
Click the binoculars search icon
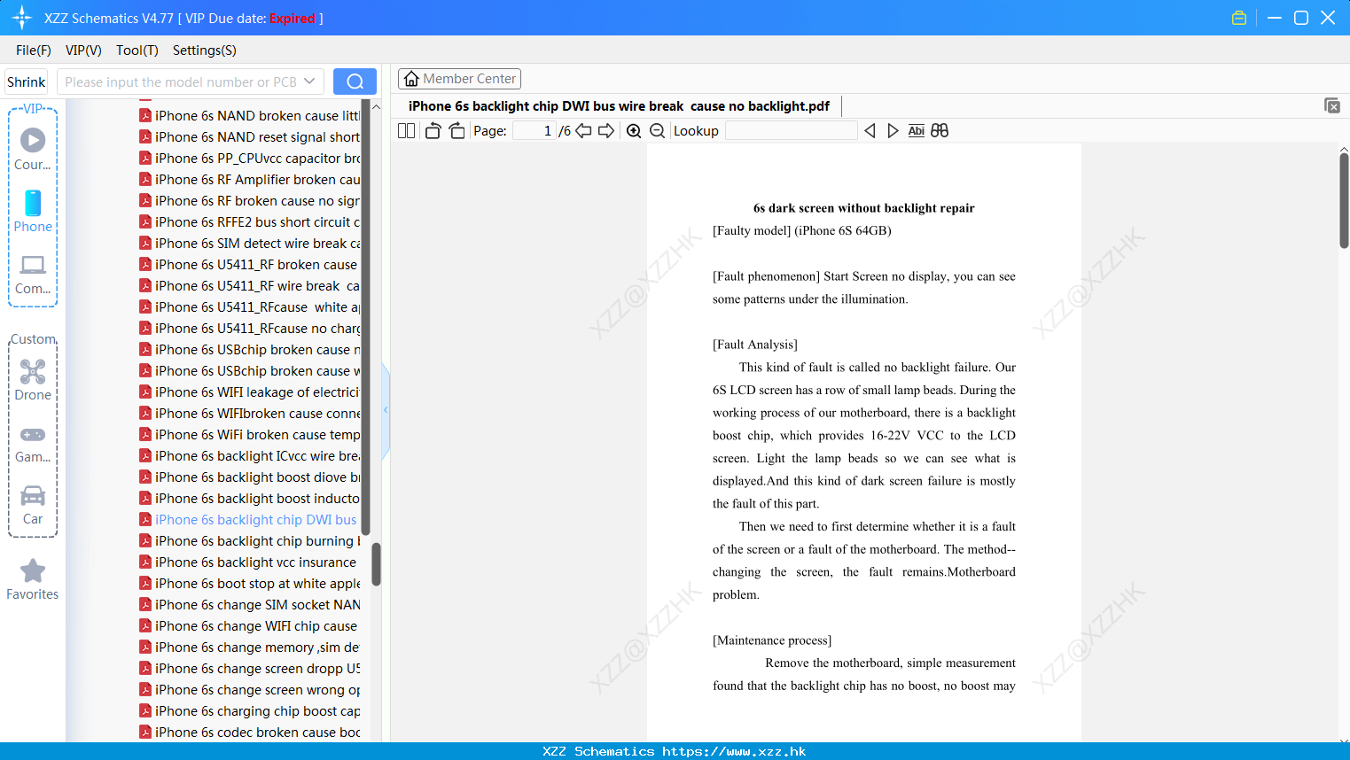click(x=940, y=131)
